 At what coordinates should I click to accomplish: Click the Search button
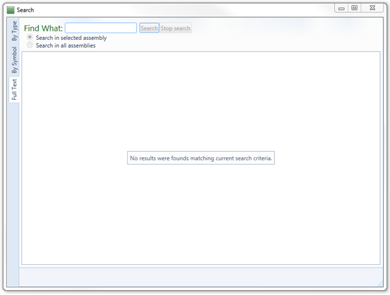[x=149, y=28]
